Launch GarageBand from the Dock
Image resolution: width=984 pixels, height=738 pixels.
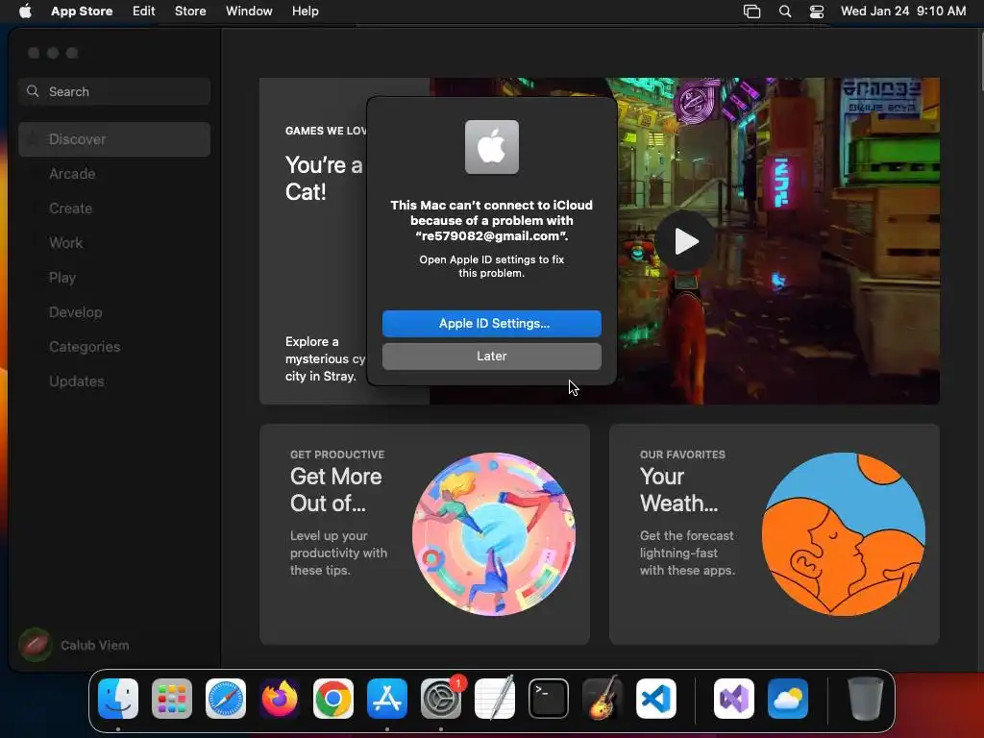coord(603,699)
